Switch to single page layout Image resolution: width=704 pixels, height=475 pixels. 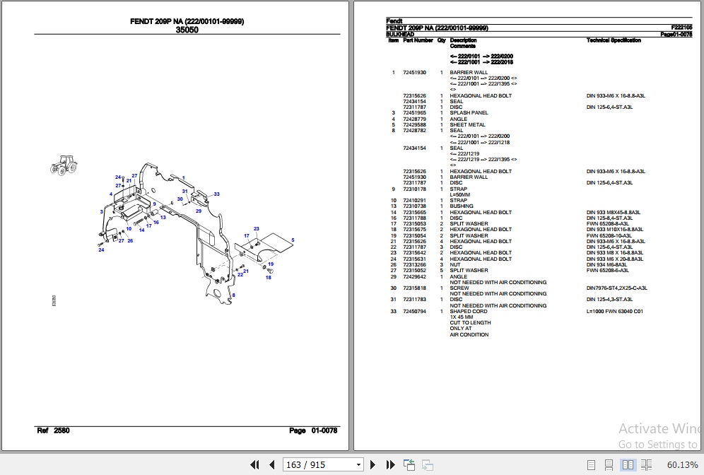[592, 464]
